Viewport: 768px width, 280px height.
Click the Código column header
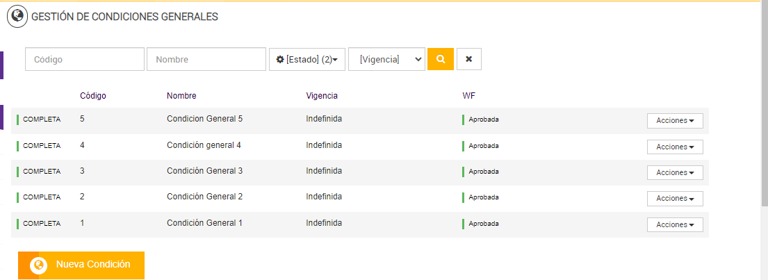pyautogui.click(x=93, y=96)
